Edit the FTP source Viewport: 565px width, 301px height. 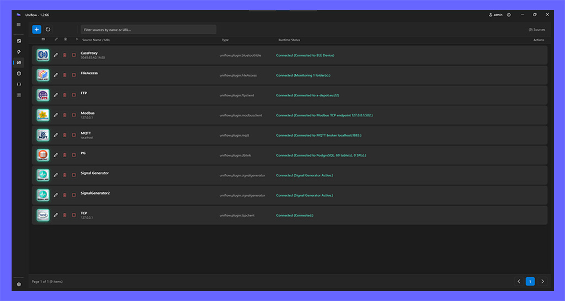56,95
